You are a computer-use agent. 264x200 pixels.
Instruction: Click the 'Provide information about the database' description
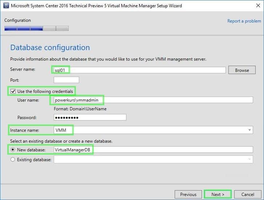pos(108,59)
